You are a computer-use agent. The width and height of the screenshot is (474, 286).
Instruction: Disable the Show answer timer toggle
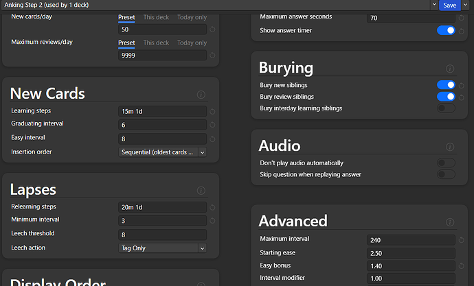(446, 31)
